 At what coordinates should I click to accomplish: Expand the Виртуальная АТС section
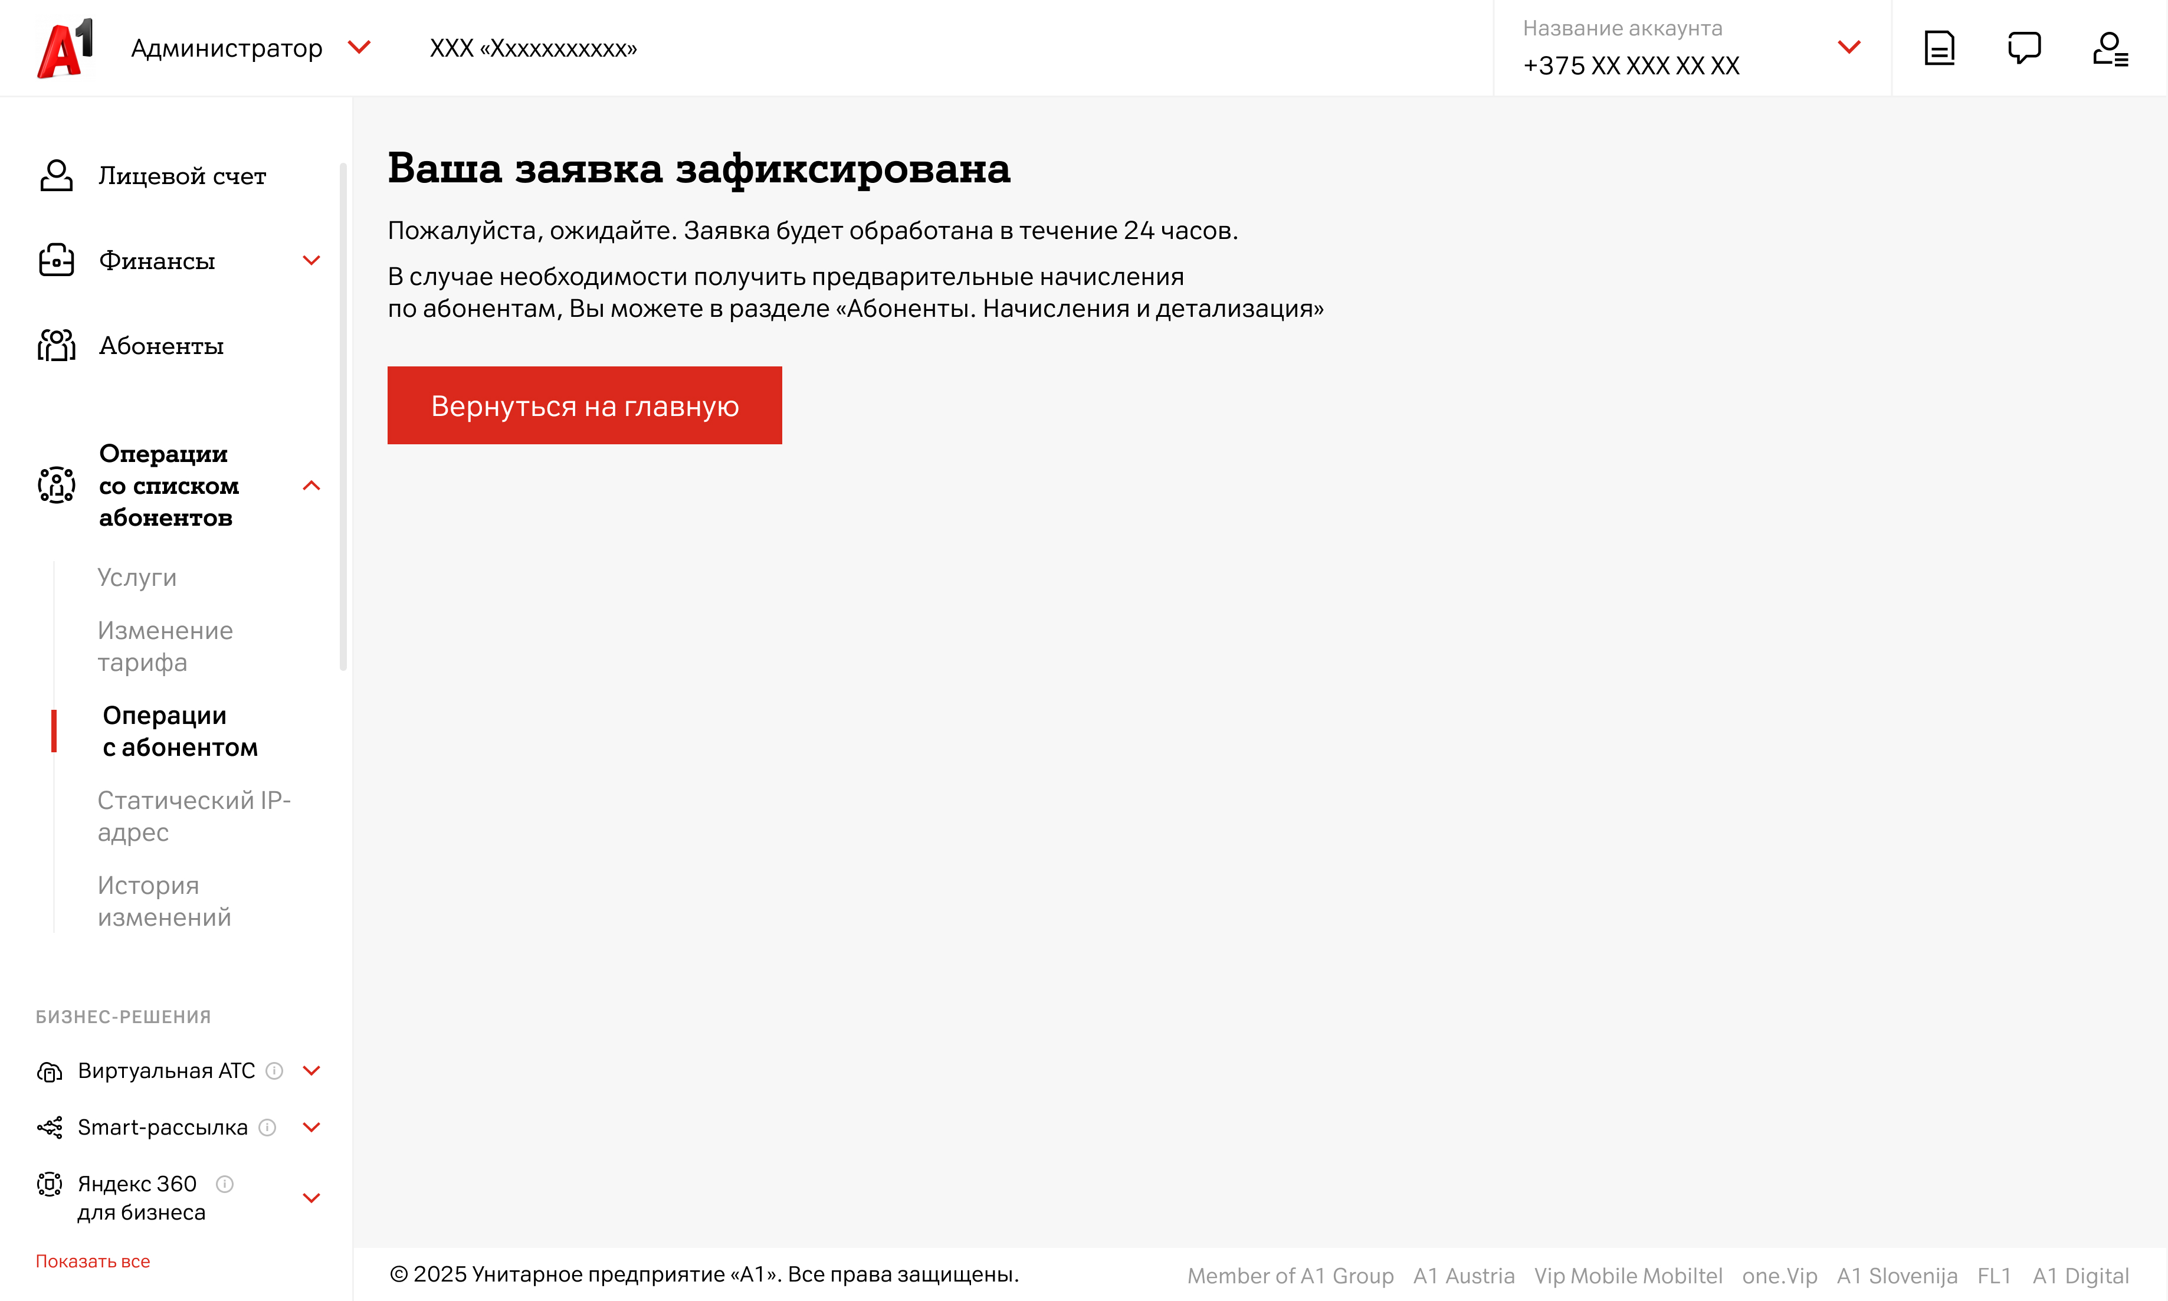pyautogui.click(x=311, y=1070)
